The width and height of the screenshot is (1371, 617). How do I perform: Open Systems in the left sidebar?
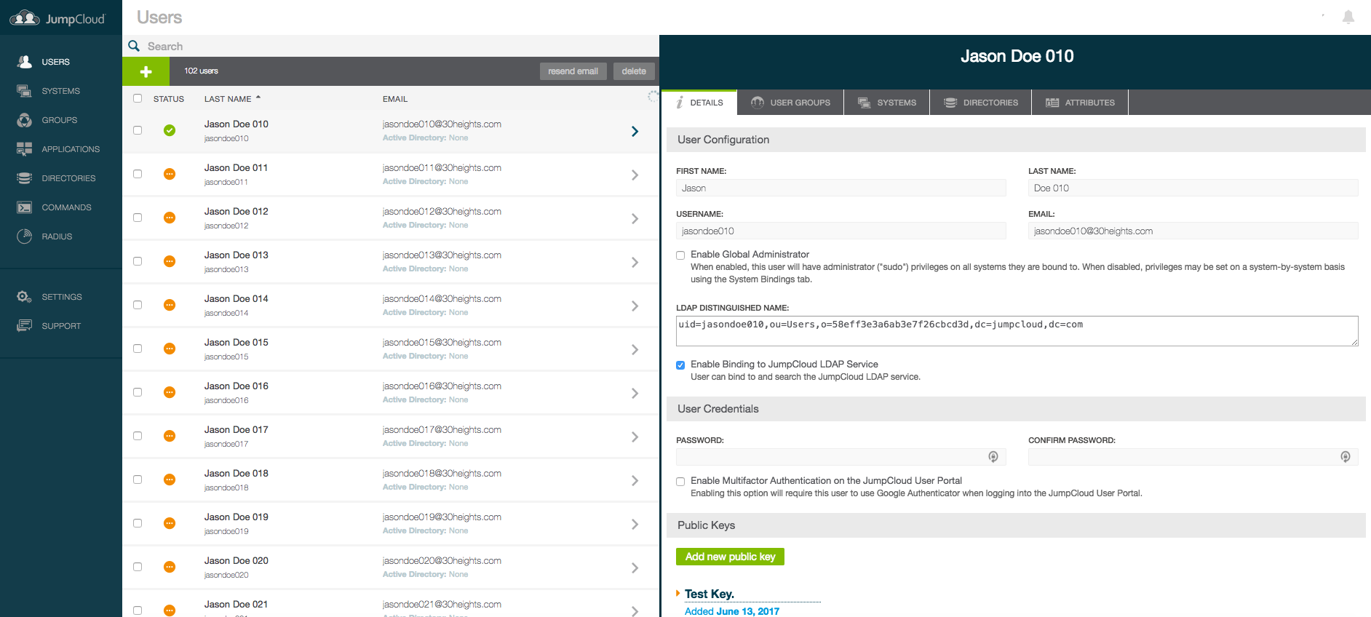(60, 91)
